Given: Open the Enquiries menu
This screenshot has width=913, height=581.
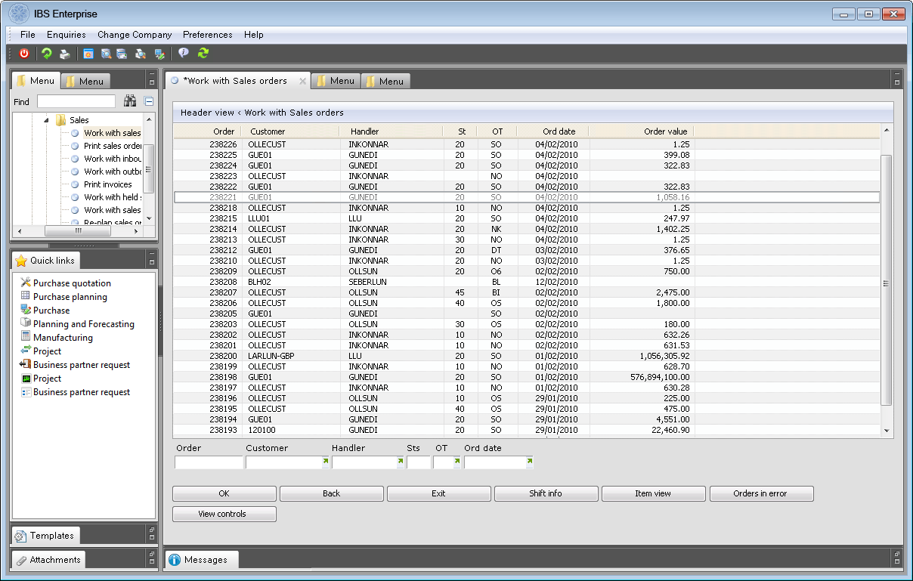Looking at the screenshot, I should click(x=67, y=35).
